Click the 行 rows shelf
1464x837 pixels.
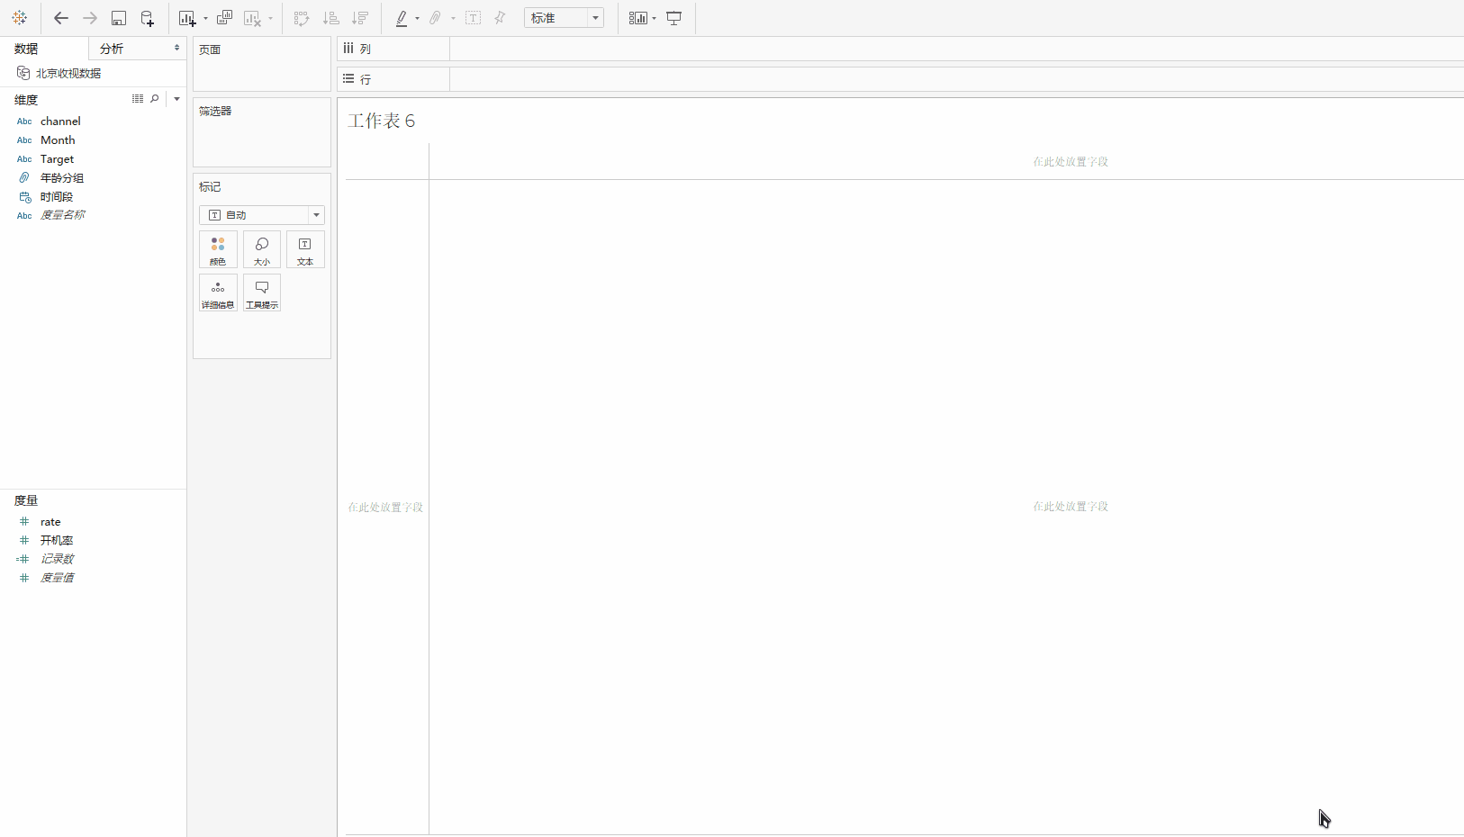(900, 79)
